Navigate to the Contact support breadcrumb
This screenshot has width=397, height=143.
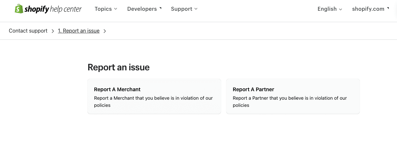pyautogui.click(x=28, y=31)
